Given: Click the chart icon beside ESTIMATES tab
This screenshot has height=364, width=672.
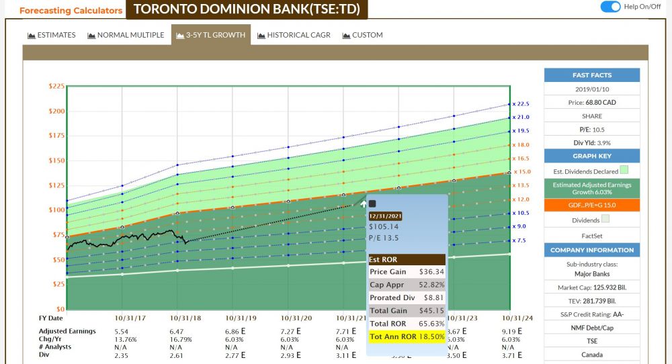Looking at the screenshot, I should [31, 36].
